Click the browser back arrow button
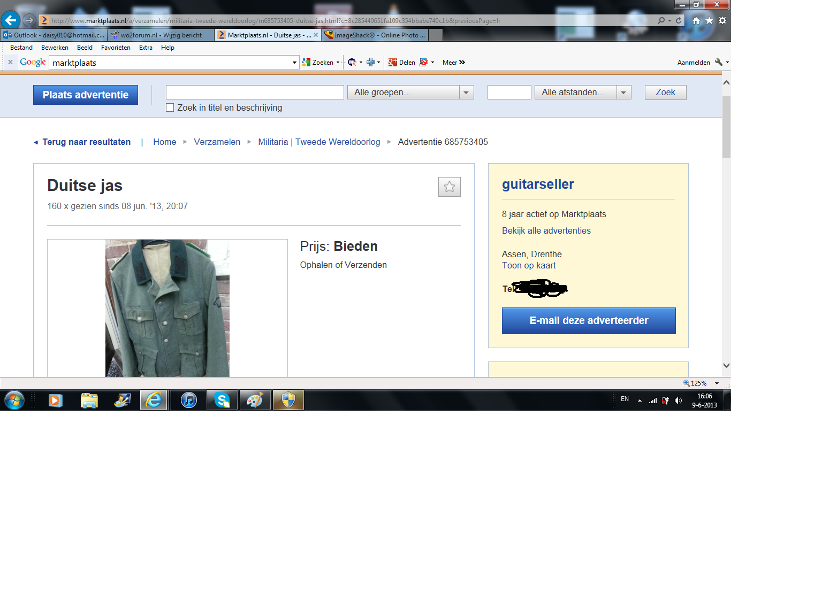The image size is (822, 616). point(11,20)
